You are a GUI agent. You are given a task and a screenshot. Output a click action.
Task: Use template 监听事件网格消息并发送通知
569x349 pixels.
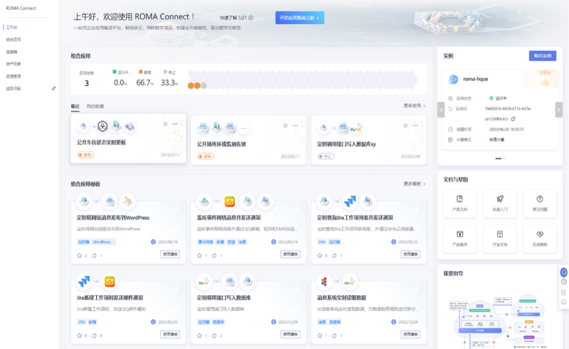tap(290, 254)
